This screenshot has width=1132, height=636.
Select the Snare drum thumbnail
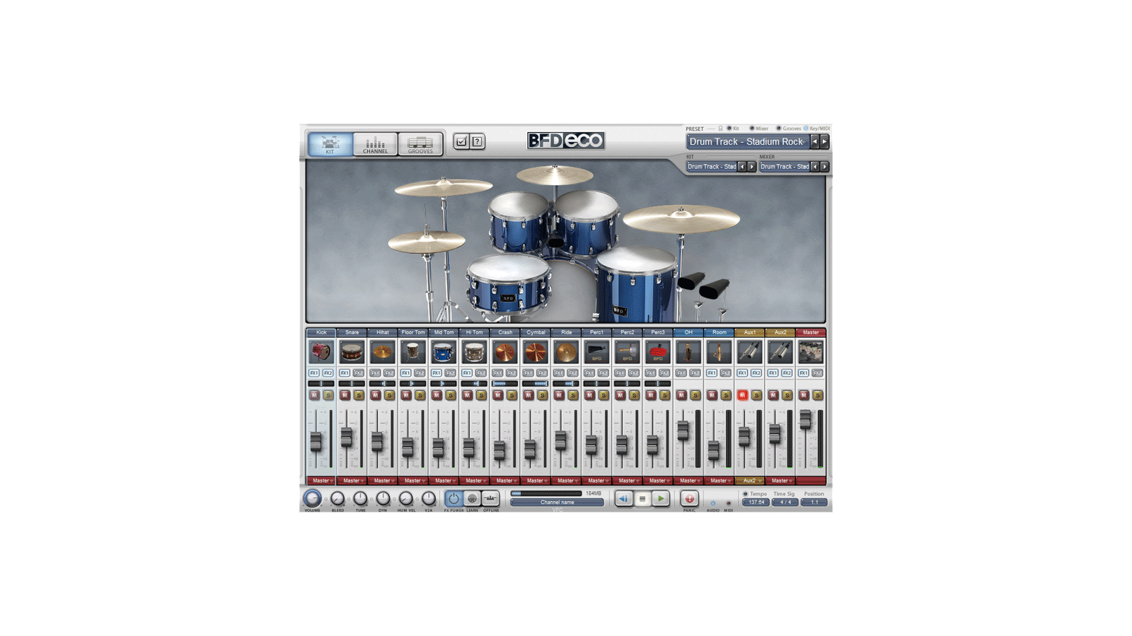(x=352, y=352)
